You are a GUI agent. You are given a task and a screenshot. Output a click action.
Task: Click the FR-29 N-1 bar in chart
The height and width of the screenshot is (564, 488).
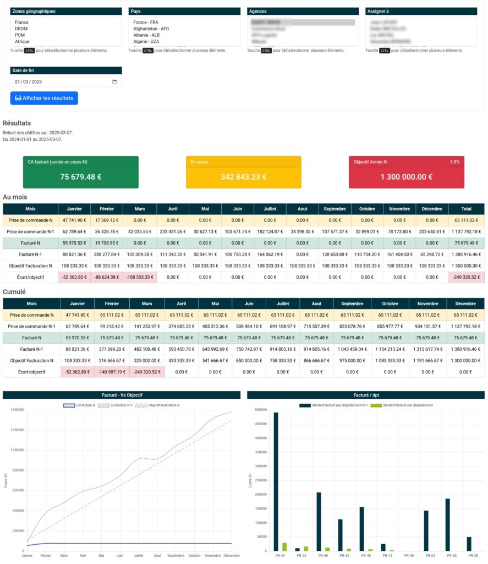(469, 544)
